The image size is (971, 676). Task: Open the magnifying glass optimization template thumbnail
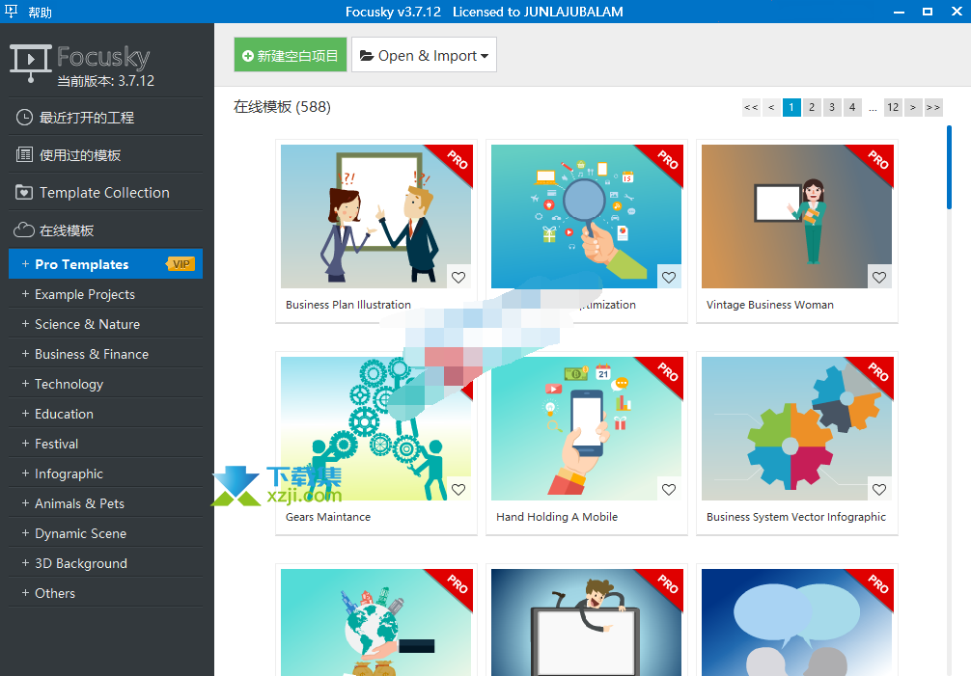tap(587, 216)
